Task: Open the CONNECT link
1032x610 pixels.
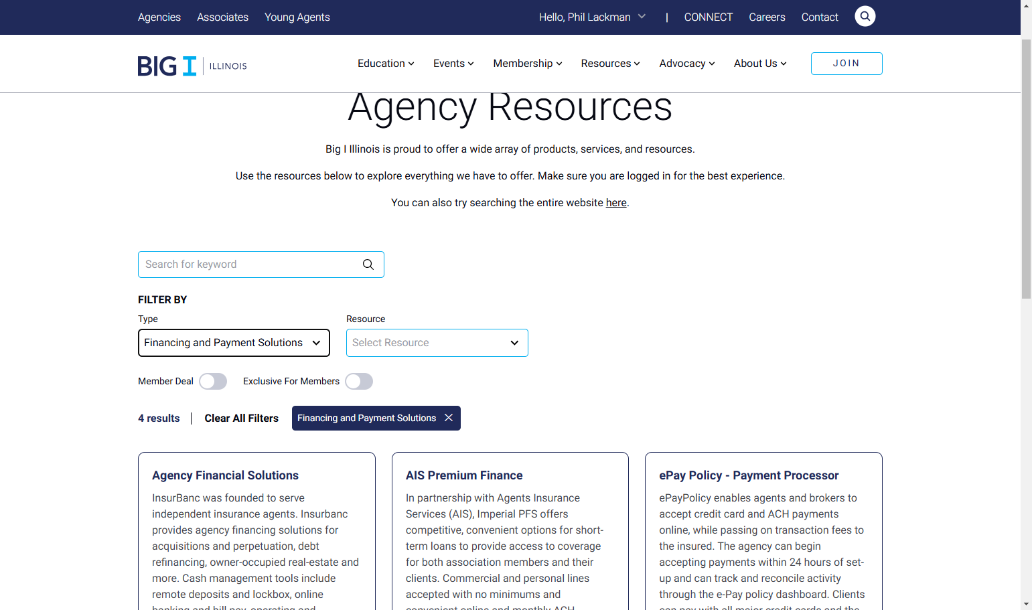Action: 709,17
